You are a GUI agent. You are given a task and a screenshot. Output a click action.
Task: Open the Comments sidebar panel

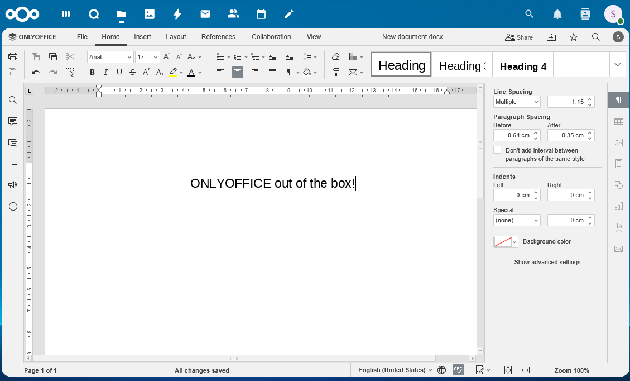(13, 121)
